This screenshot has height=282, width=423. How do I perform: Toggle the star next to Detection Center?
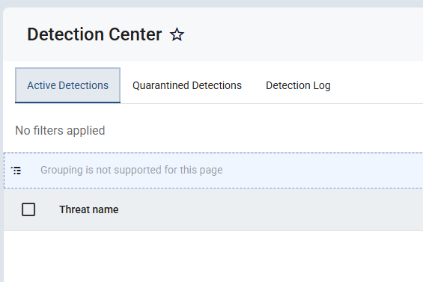tap(177, 34)
